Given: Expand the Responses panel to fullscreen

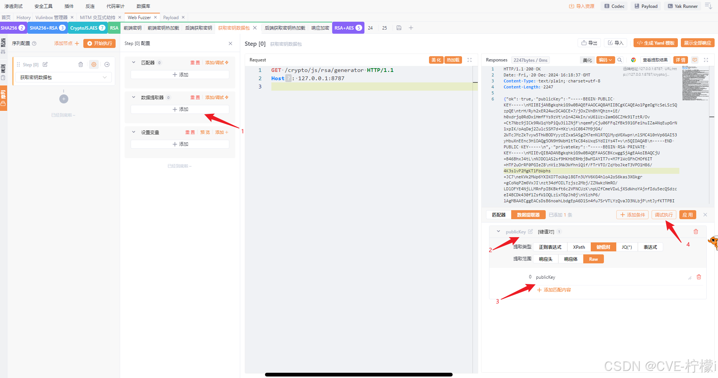Looking at the screenshot, I should 706,60.
